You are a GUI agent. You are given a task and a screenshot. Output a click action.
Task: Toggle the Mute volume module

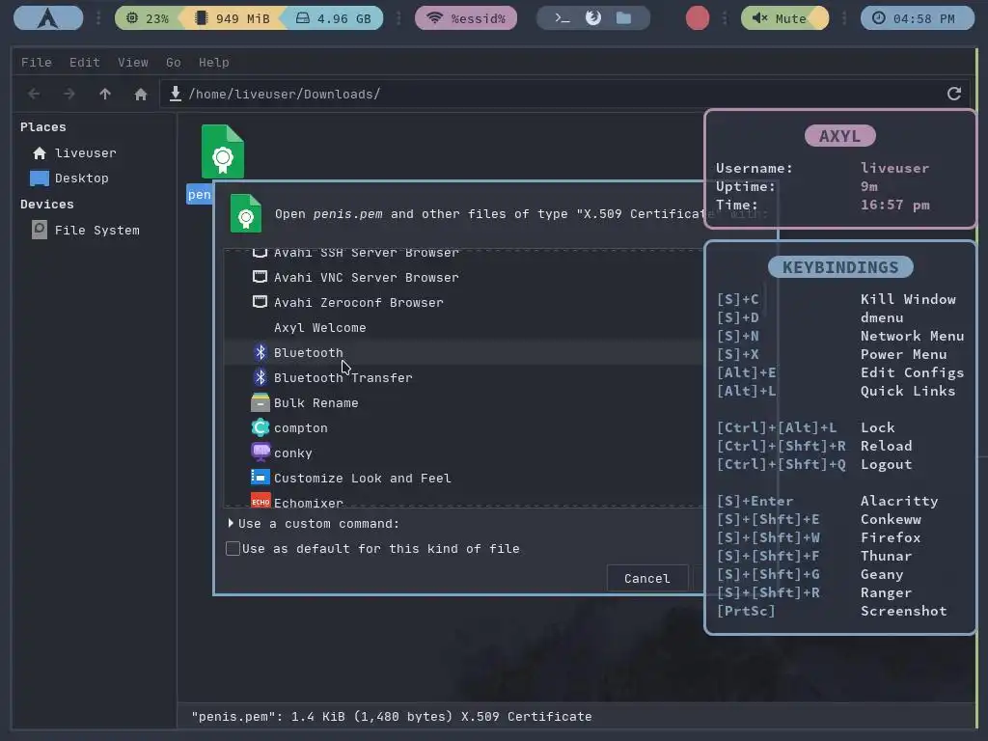784,18
